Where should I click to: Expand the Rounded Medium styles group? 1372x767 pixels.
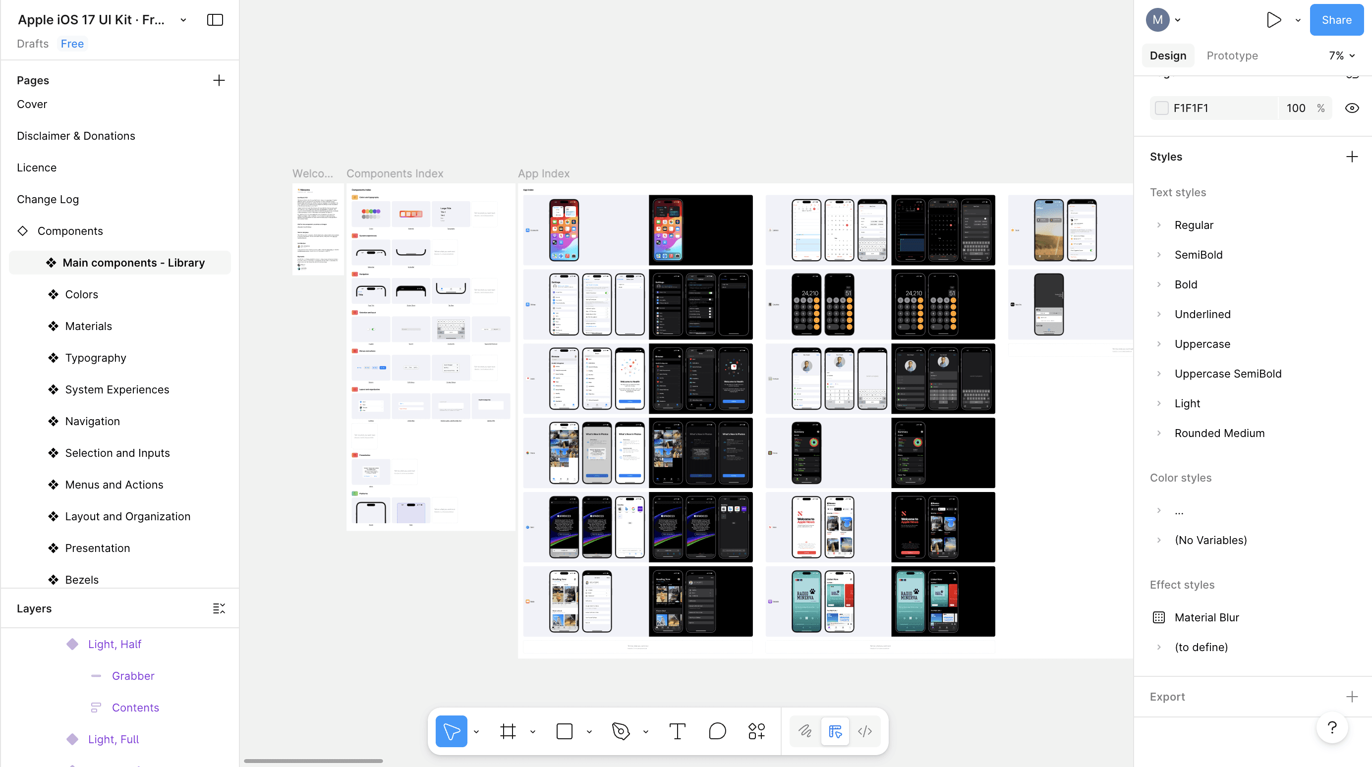pyautogui.click(x=1159, y=433)
